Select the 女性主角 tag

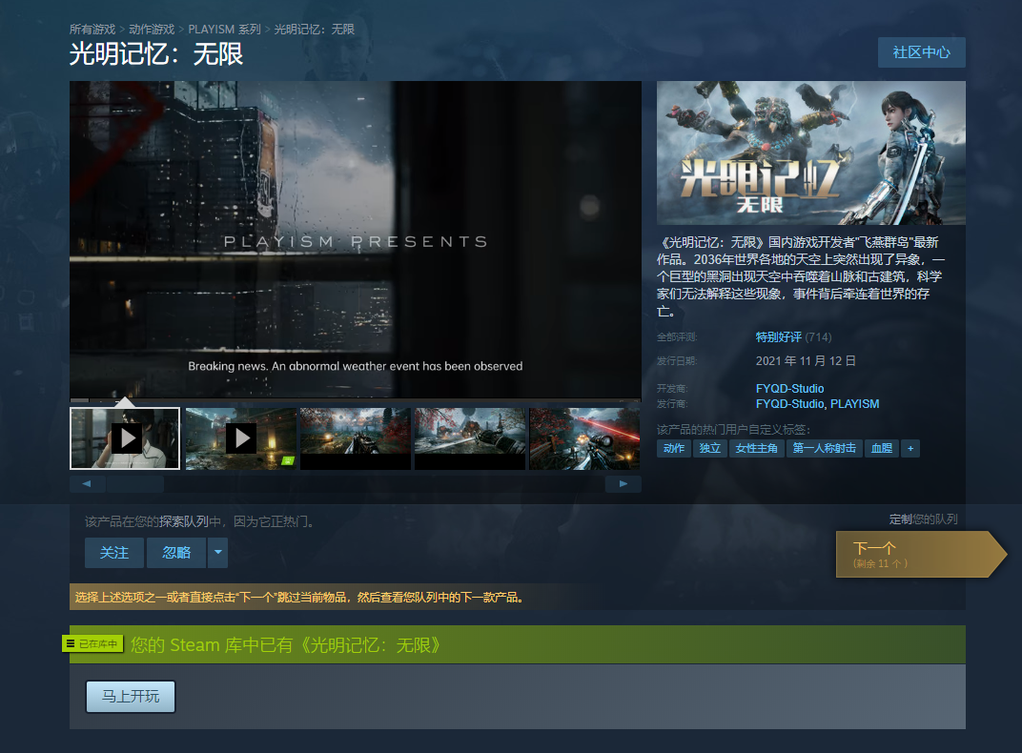[x=756, y=448]
